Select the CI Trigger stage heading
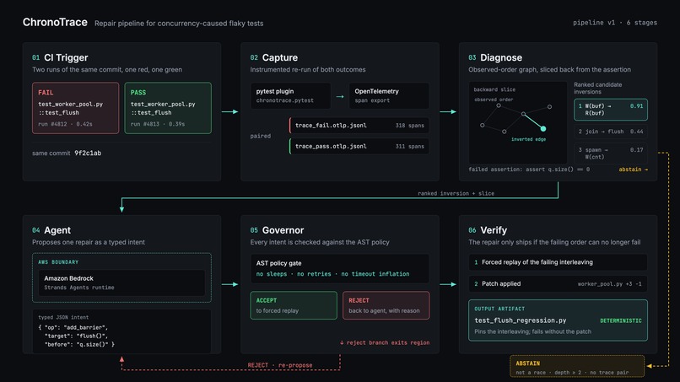The width and height of the screenshot is (680, 382). pos(66,57)
